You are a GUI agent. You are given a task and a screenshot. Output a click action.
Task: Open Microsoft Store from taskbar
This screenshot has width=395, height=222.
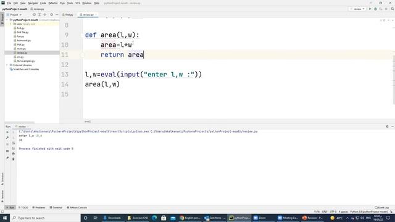pos(164,218)
